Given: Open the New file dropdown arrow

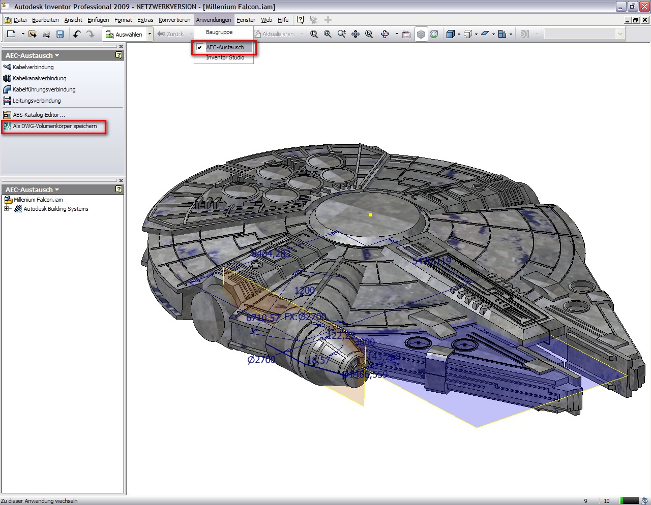Looking at the screenshot, I should 23,34.
